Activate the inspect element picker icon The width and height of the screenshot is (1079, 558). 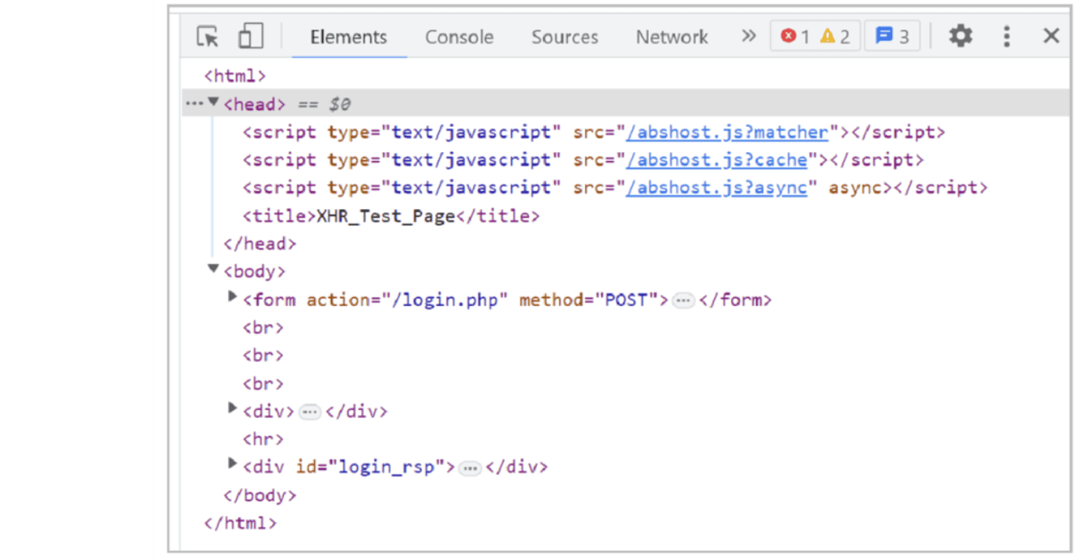[x=208, y=36]
